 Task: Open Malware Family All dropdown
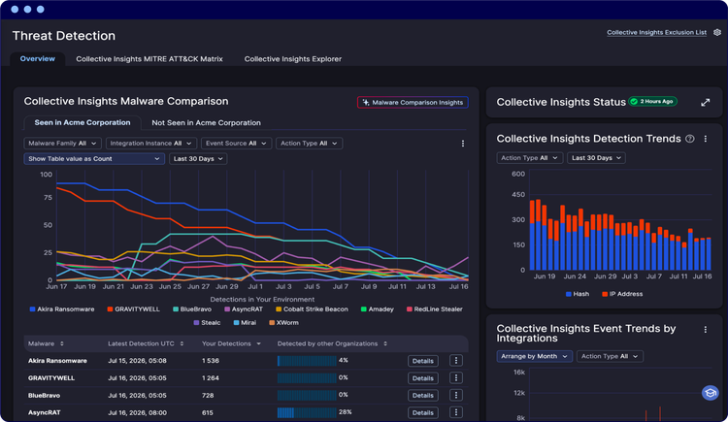(62, 144)
